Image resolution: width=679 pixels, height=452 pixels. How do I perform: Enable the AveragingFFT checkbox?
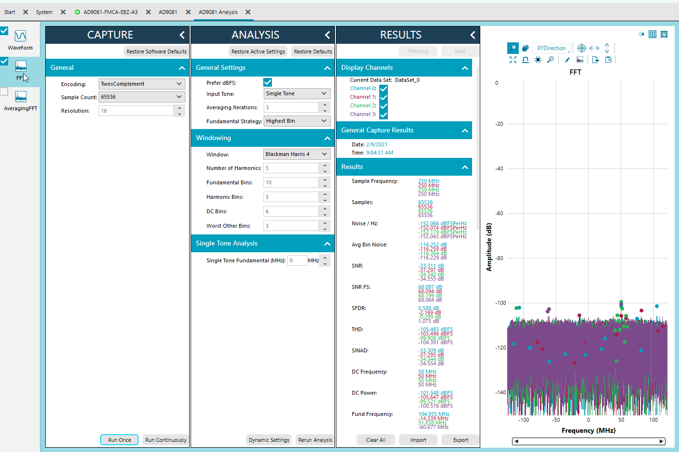coord(4,91)
